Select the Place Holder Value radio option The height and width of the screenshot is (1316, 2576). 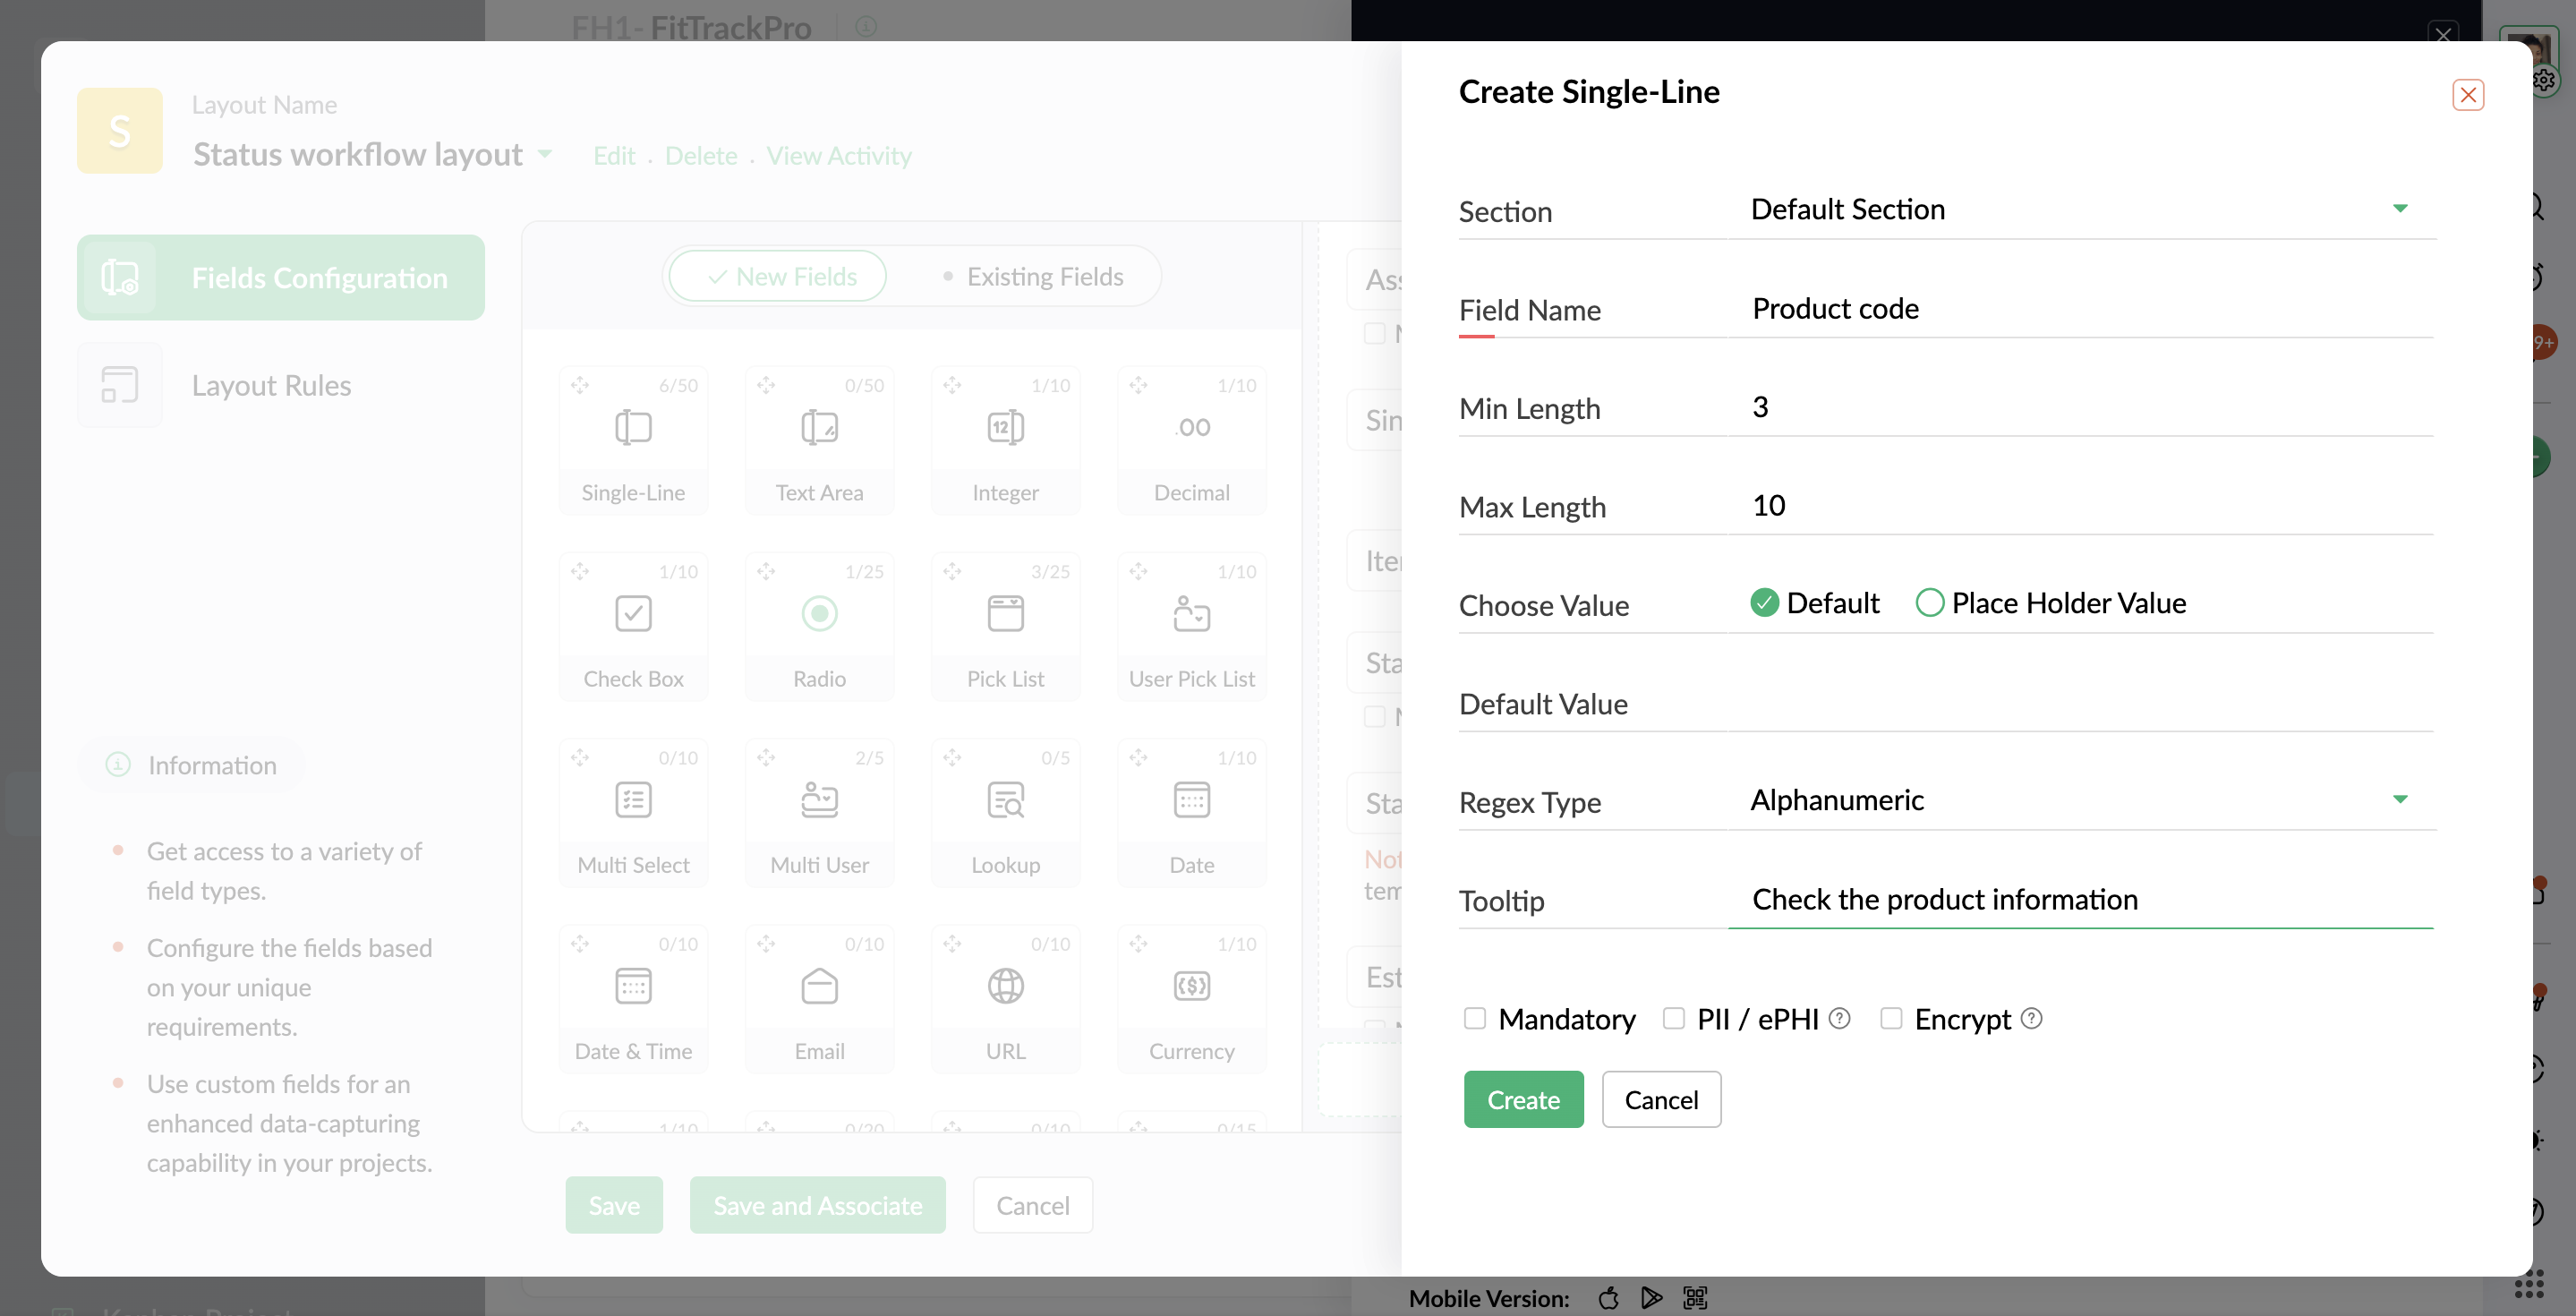[x=1929, y=602]
